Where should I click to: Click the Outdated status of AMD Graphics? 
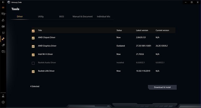tap(121, 46)
